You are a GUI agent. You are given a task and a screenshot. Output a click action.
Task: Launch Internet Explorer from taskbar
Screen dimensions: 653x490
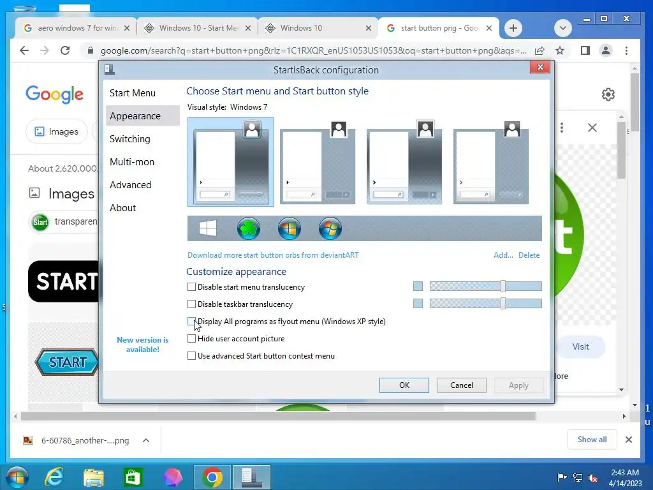pyautogui.click(x=54, y=477)
